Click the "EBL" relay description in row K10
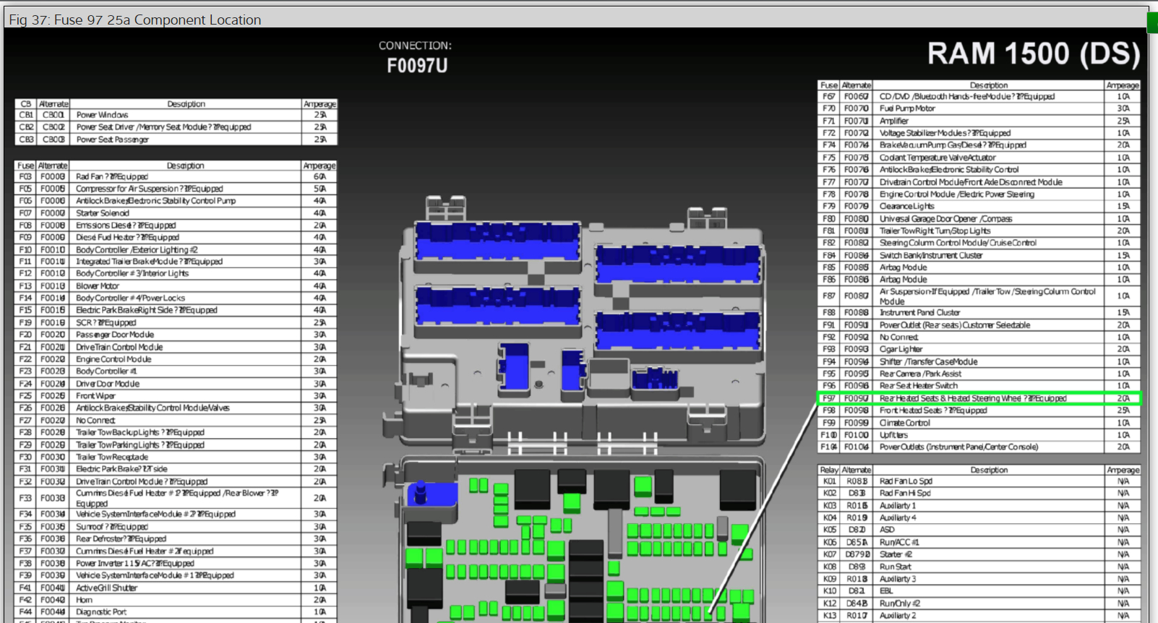This screenshot has width=1158, height=623. click(886, 591)
